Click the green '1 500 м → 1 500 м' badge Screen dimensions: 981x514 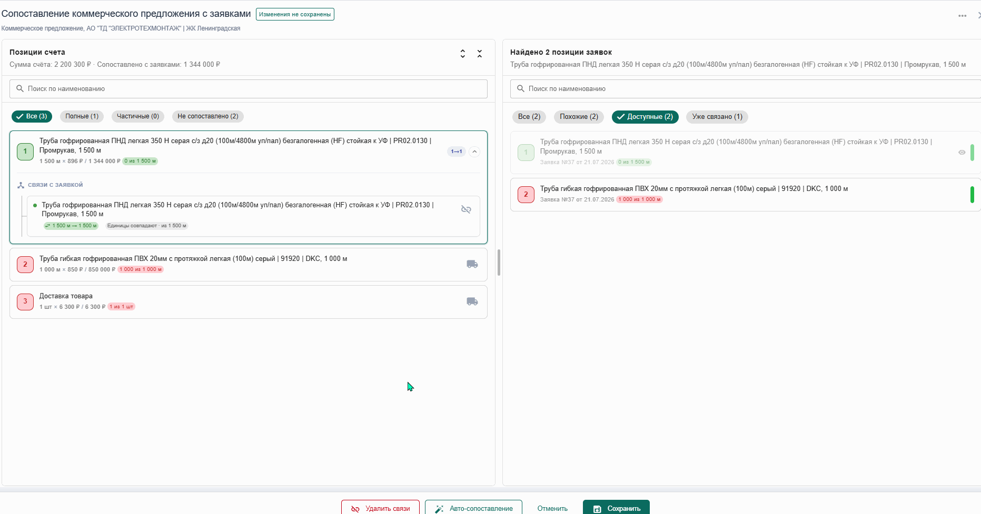(x=71, y=226)
